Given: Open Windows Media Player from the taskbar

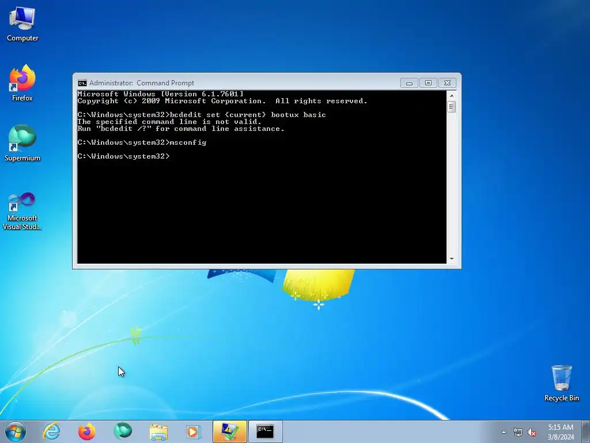Looking at the screenshot, I should tap(194, 431).
